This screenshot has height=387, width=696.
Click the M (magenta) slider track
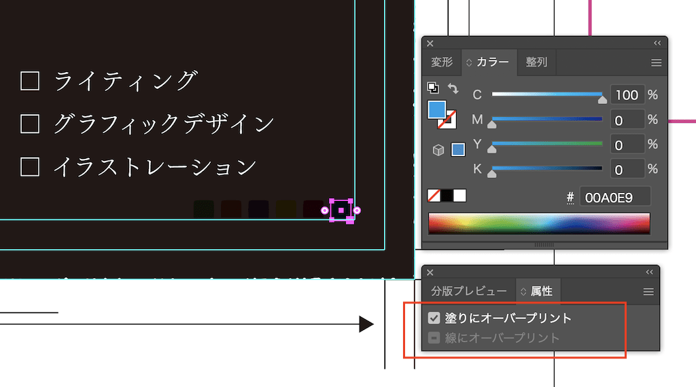pyautogui.click(x=547, y=119)
